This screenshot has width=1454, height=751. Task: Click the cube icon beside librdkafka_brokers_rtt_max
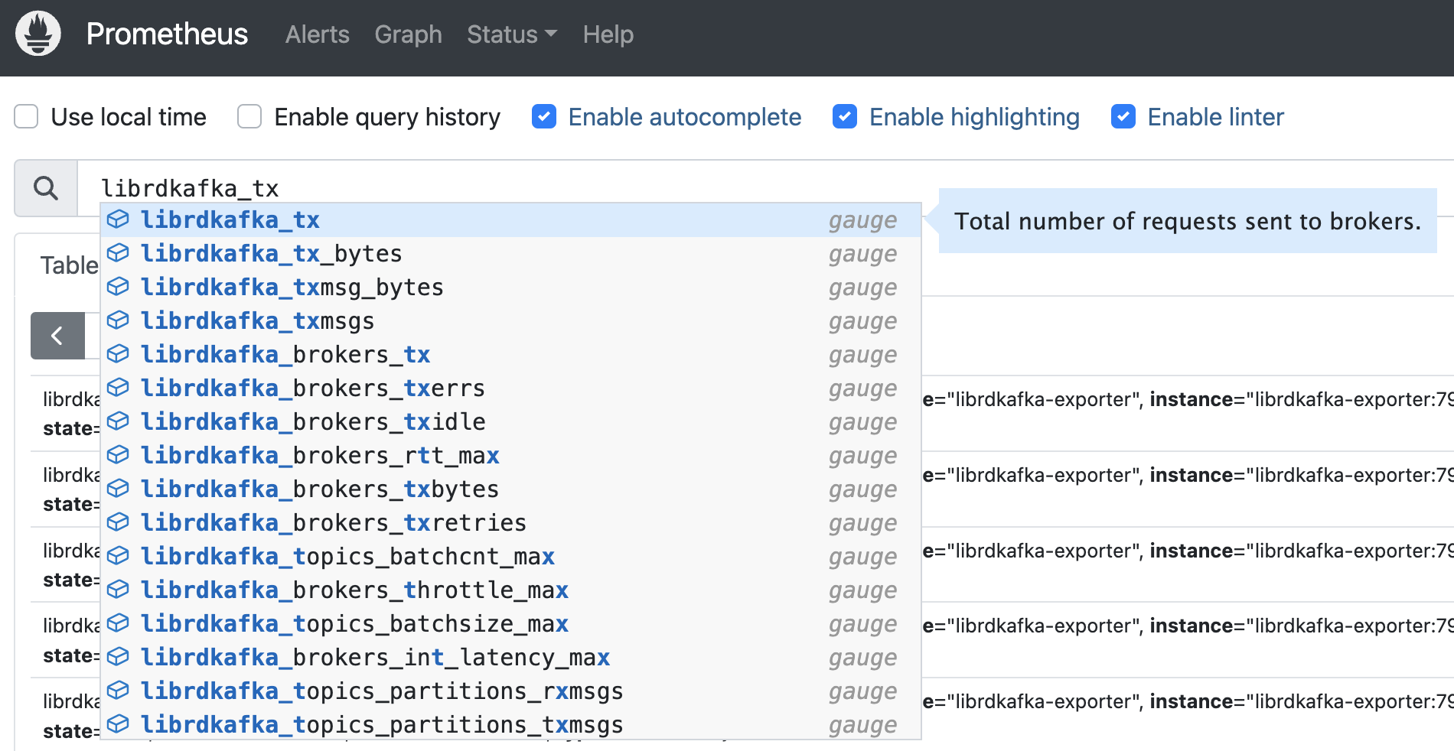point(118,455)
